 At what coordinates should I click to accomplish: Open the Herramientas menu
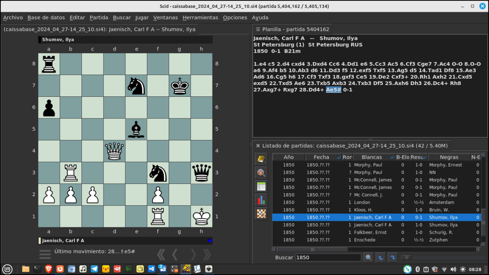(200, 17)
